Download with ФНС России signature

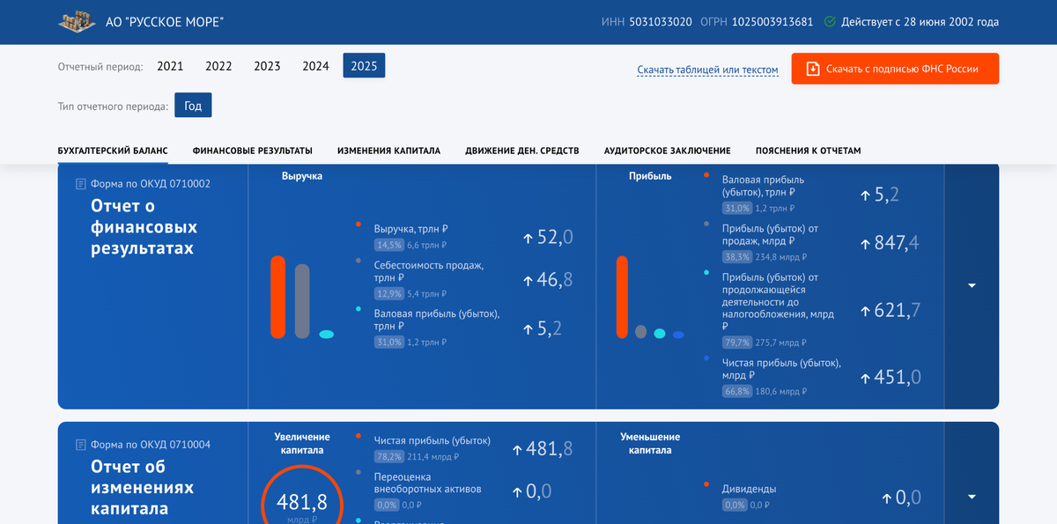click(895, 69)
